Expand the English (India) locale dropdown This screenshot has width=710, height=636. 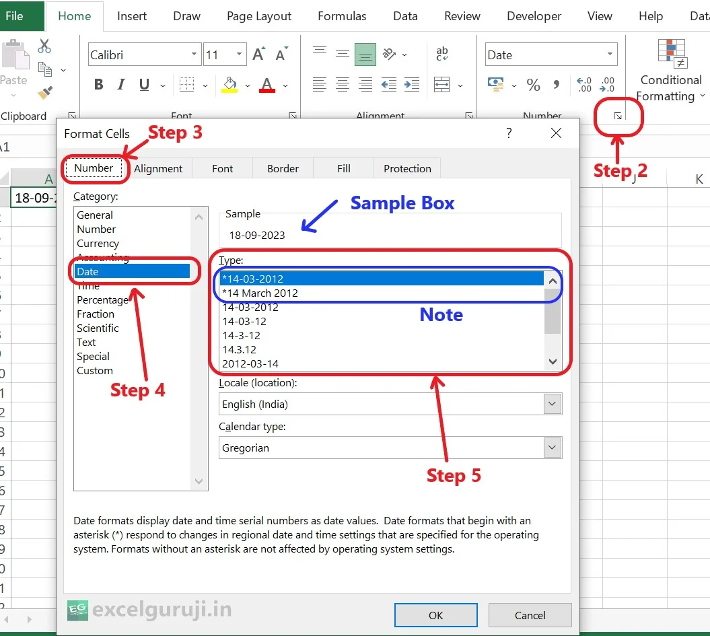pyautogui.click(x=552, y=404)
